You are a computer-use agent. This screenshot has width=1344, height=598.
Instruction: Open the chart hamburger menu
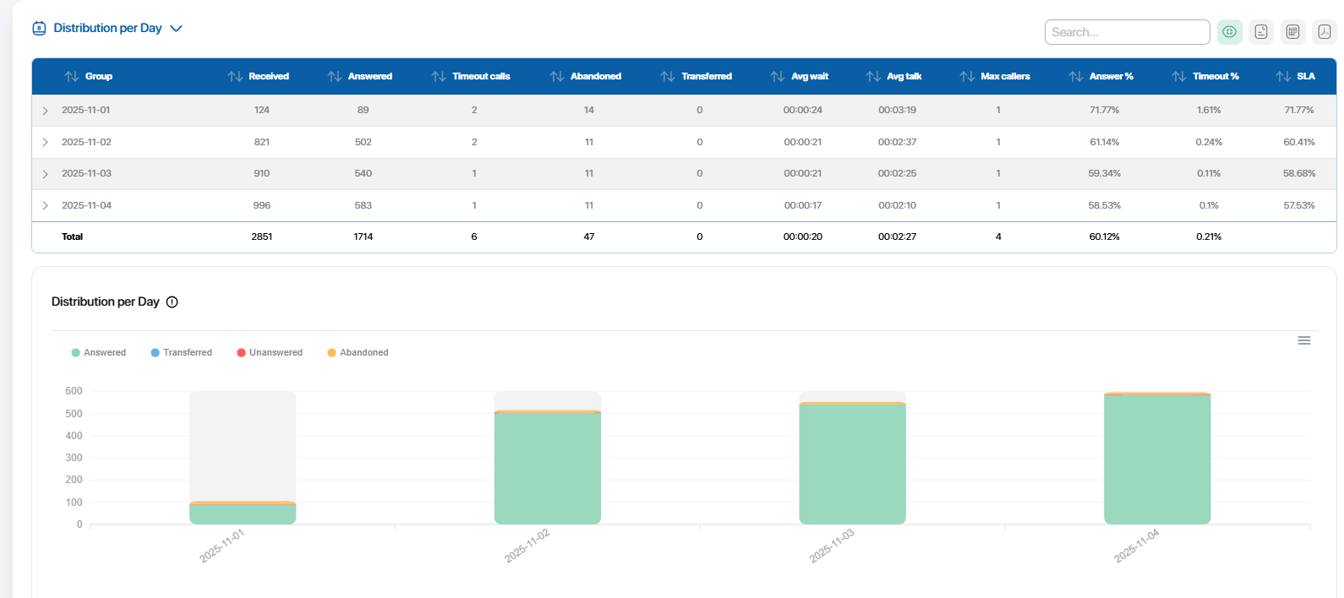1304,340
